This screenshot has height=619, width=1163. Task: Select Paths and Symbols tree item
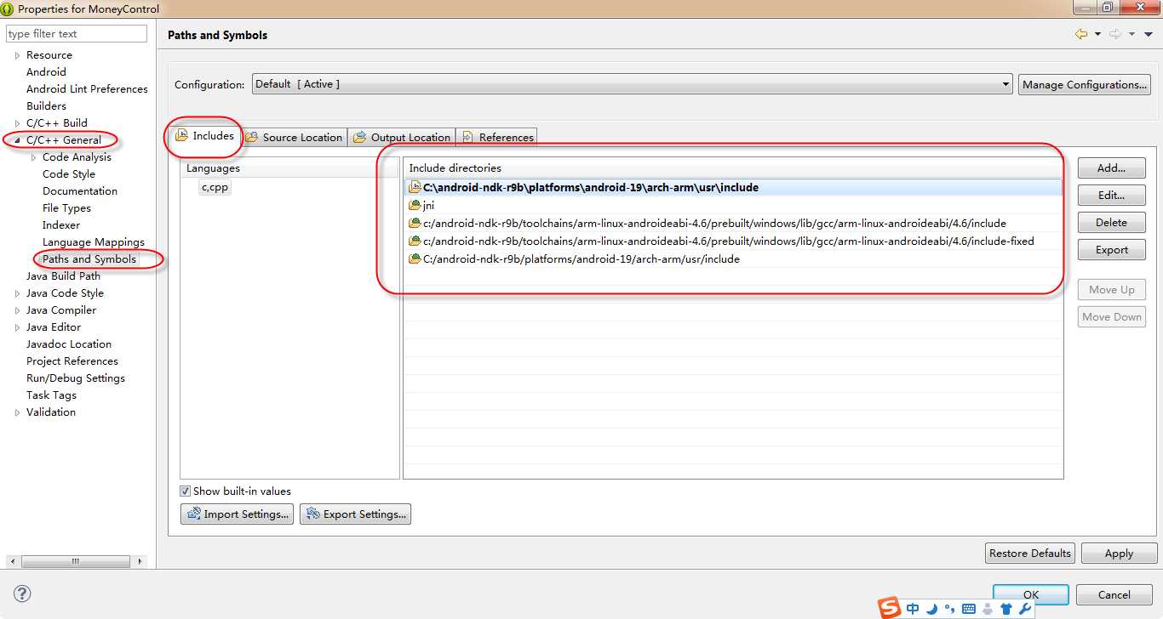[89, 259]
